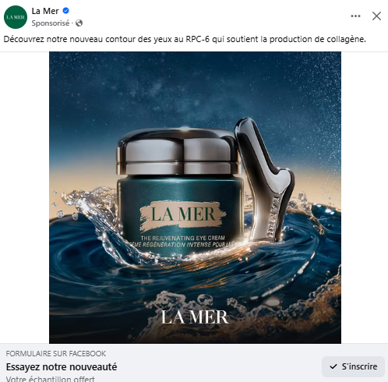The height and width of the screenshot is (382, 388).
Task: Open the La Mer page name link
Action: click(45, 11)
